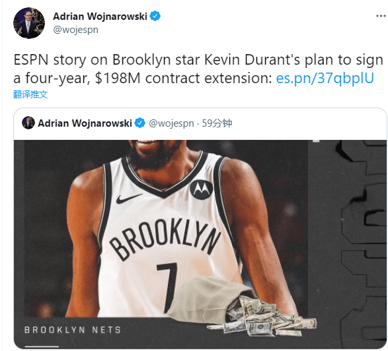
Task: Click the Motorola logo patch on jersey
Action: pos(202,190)
